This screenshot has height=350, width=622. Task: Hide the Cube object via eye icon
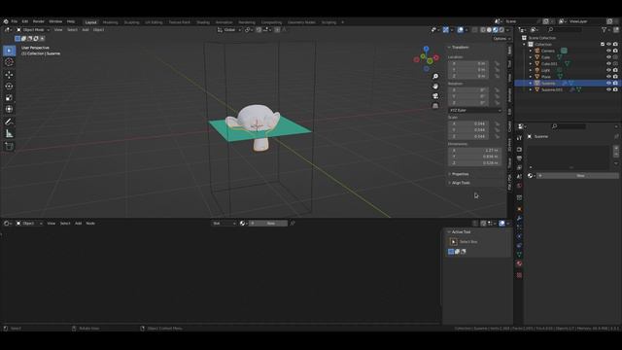click(x=608, y=57)
